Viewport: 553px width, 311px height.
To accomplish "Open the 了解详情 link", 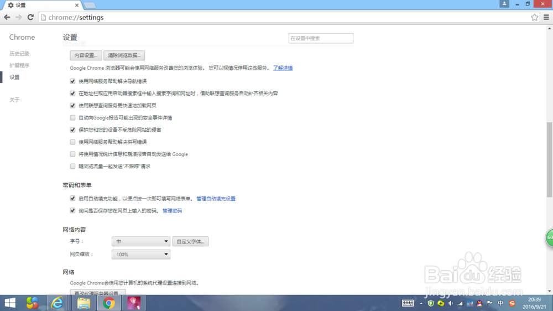I will [283, 68].
